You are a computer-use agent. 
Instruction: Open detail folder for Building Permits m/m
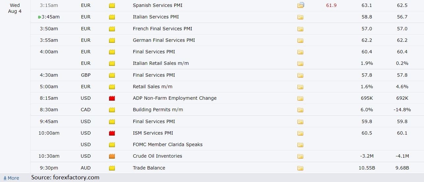pyautogui.click(x=300, y=110)
